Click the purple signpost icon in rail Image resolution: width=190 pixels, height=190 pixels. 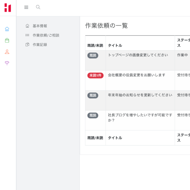point(7,63)
